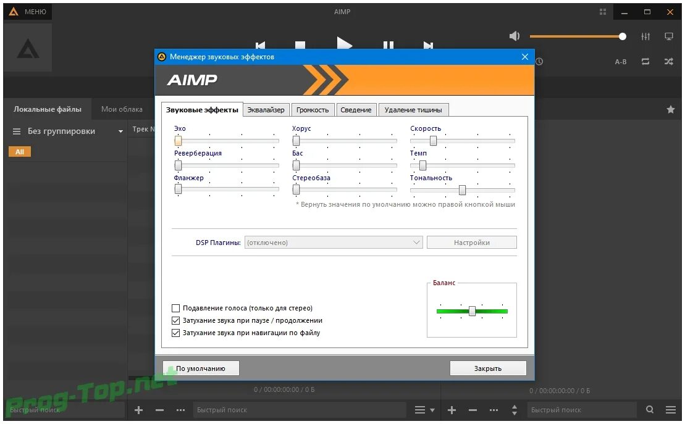Toggle Затухание звука при навигации checkbox

click(175, 333)
